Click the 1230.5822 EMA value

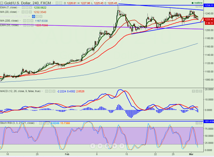[40, 8]
